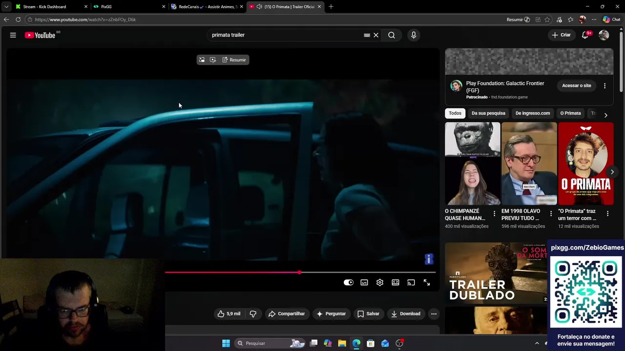The image size is (625, 351).
Task: Select the Da sua pesquisa chip
Action: (488, 113)
